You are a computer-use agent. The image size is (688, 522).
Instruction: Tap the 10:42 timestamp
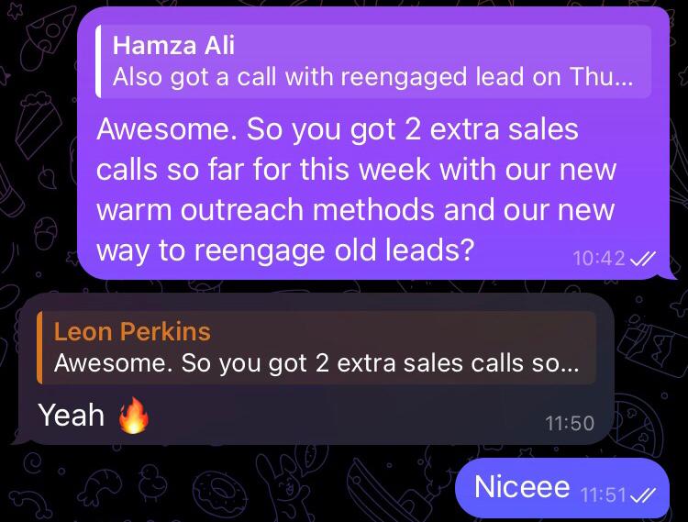pos(599,259)
